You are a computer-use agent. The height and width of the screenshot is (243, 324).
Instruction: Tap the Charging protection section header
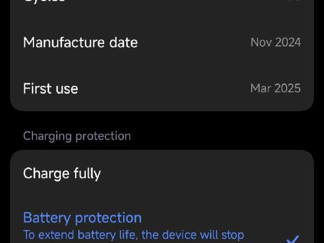[x=77, y=137]
